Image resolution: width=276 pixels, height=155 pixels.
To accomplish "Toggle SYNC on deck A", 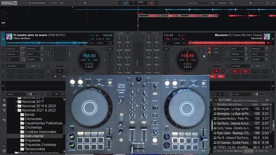I will coord(100,39).
